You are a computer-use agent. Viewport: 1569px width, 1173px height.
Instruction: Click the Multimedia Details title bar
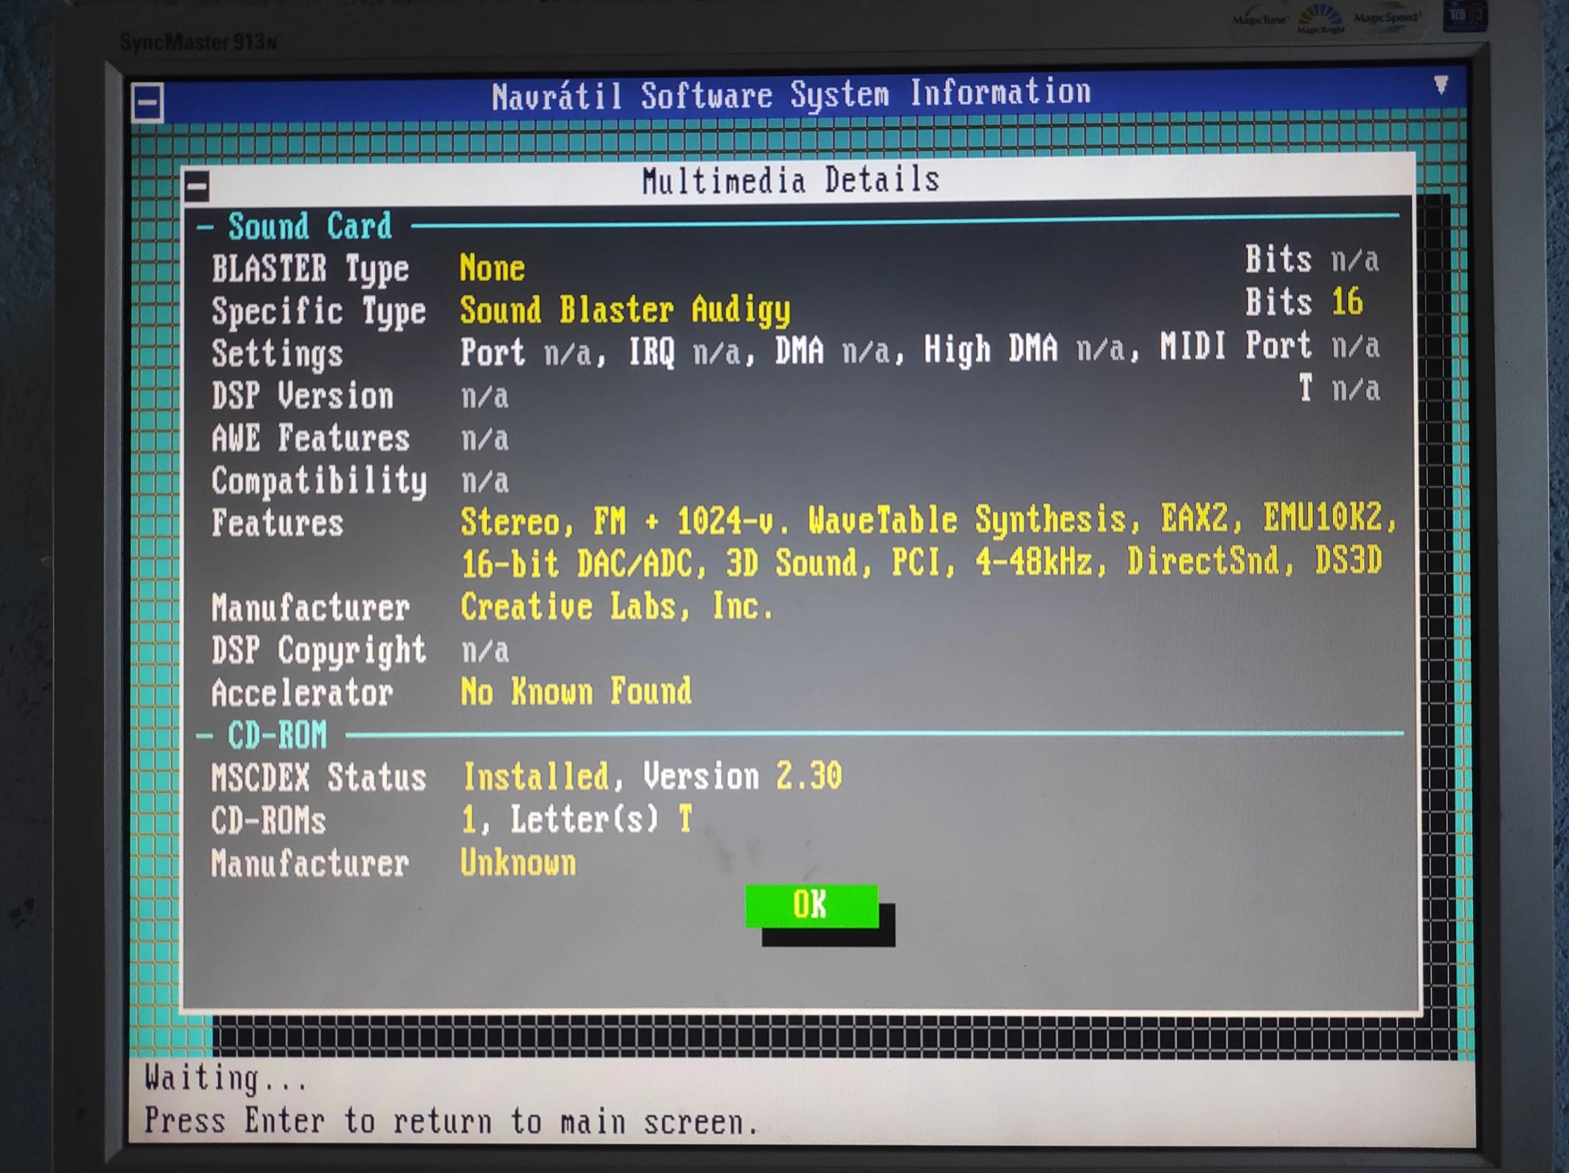pyautogui.click(x=792, y=180)
